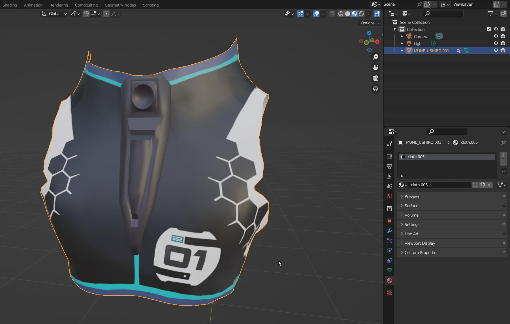Switch to rendered viewport shading
The height and width of the screenshot is (324, 510).
(x=361, y=14)
